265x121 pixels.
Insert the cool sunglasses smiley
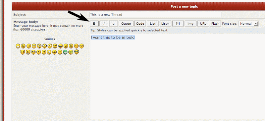coord(55,46)
